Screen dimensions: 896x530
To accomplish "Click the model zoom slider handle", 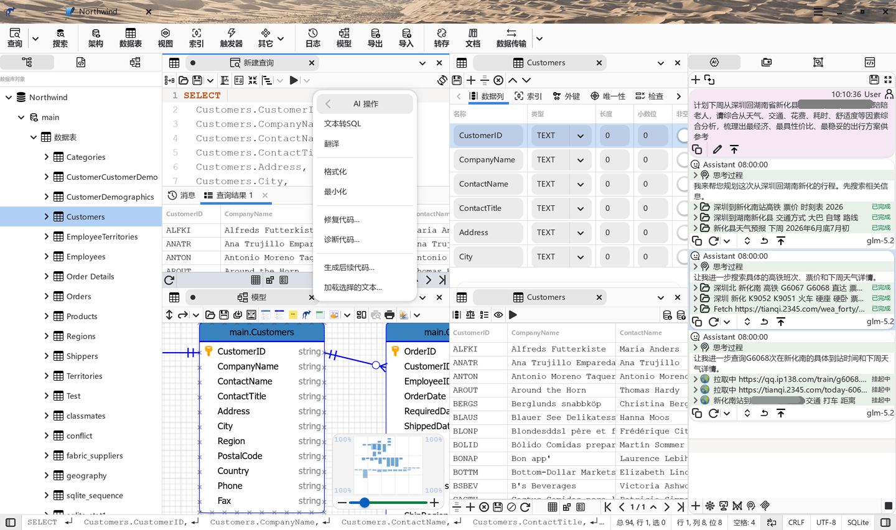I will coord(365,502).
